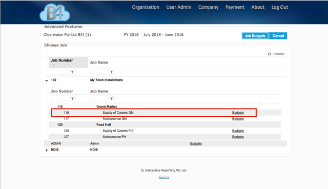Image resolution: width=328 pixels, height=189 pixels.
Task: Click the BI4 cloud logo
Action: (x=55, y=12)
